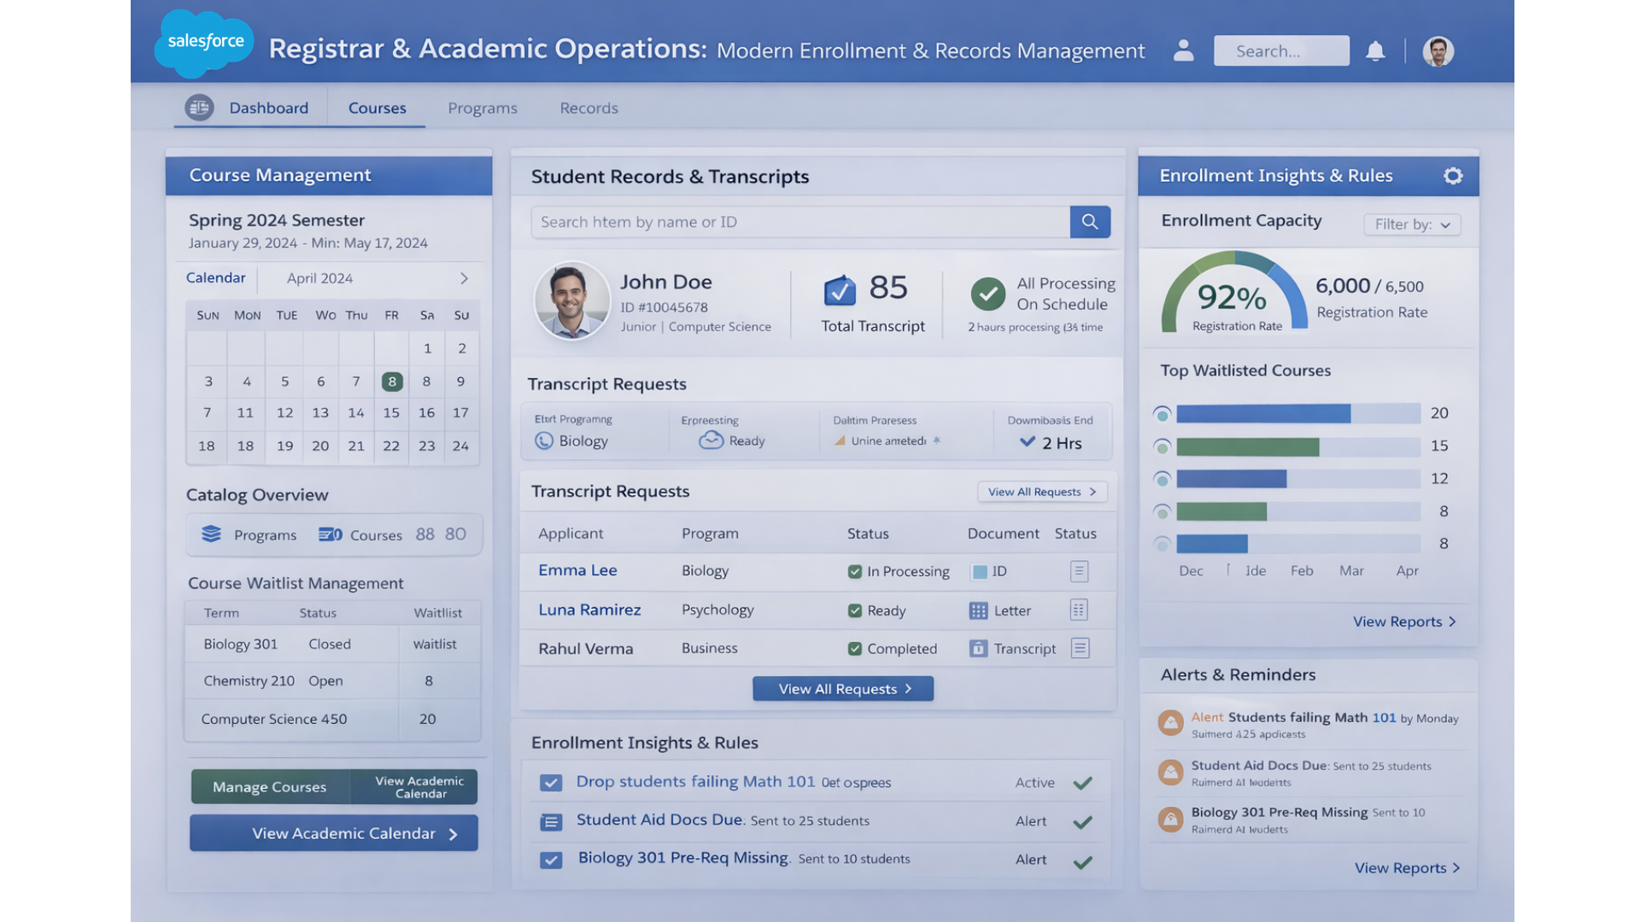1640x922 pixels.
Task: Click the Transcript document icon for Rahul Verma
Action: coord(978,648)
